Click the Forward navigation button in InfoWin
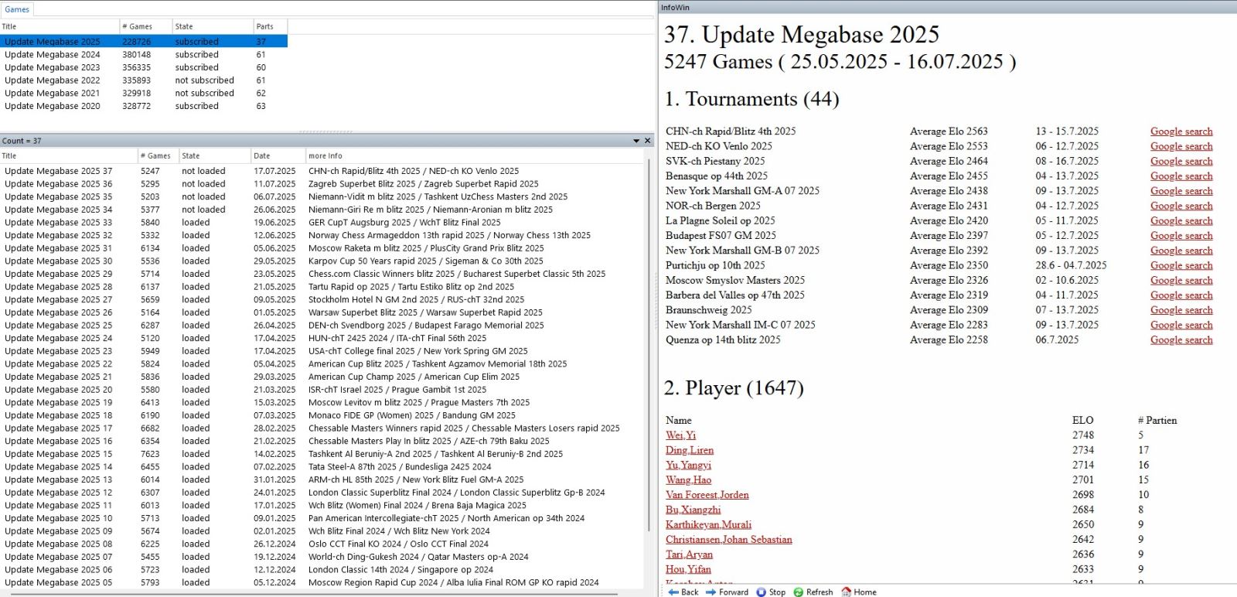 727,592
